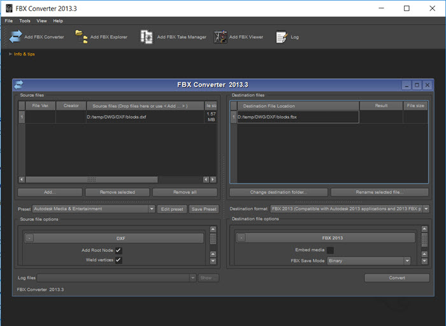Toggle the Add Root Node checkbox
The height and width of the screenshot is (326, 446).
119,250
